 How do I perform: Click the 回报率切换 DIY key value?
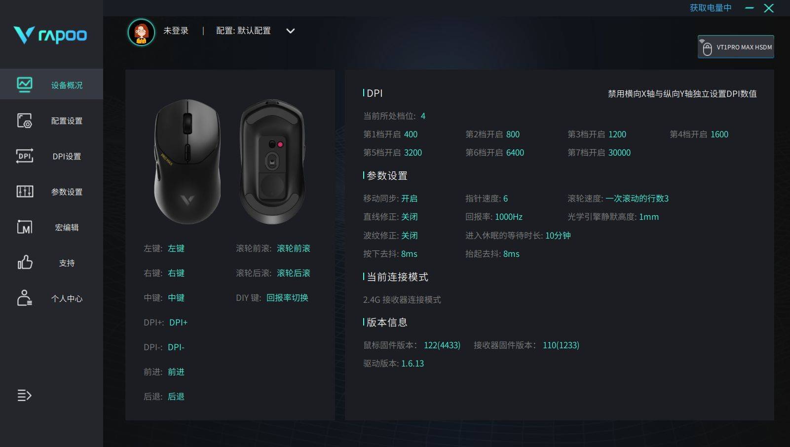coord(287,297)
